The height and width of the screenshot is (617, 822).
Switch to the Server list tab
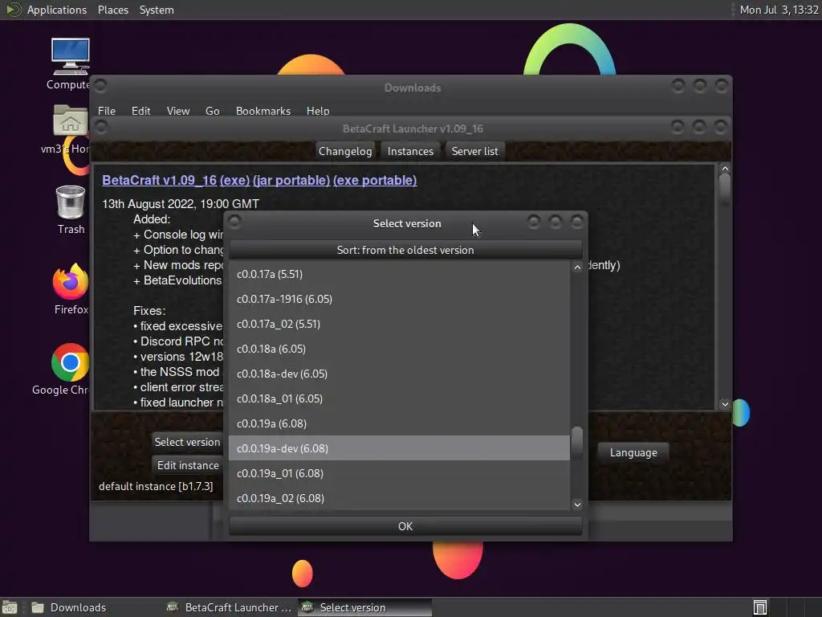[x=475, y=151]
